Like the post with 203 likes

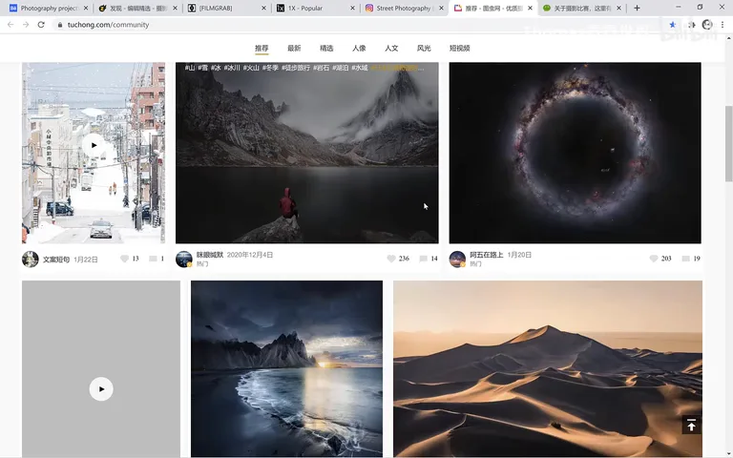click(654, 259)
